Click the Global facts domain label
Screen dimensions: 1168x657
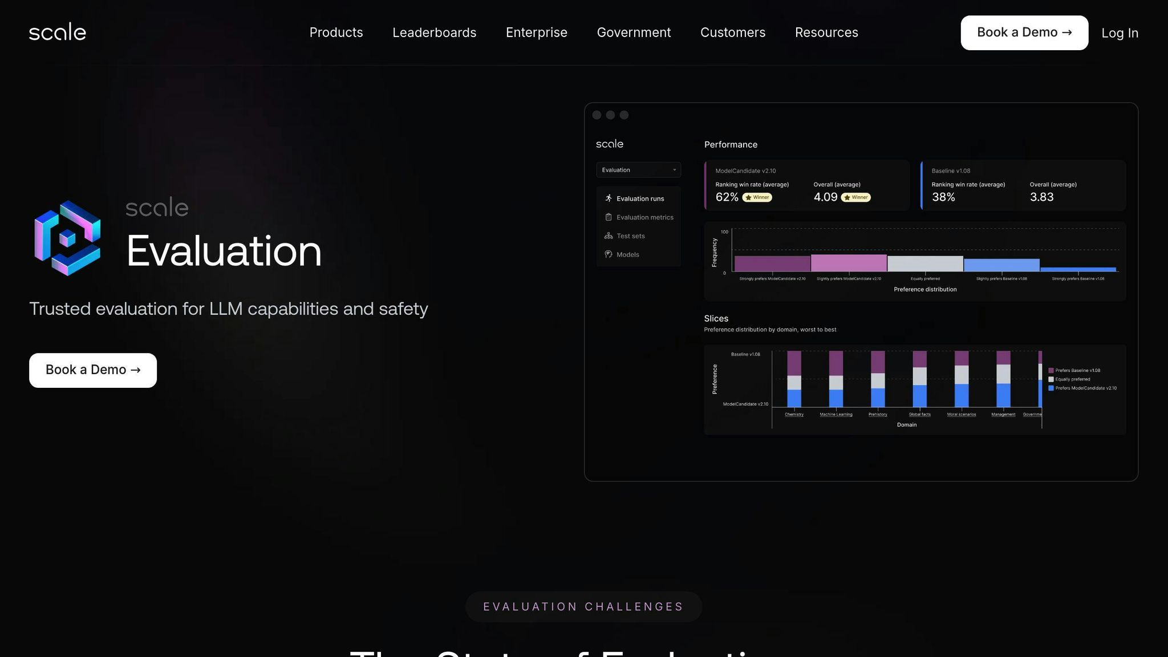click(919, 415)
